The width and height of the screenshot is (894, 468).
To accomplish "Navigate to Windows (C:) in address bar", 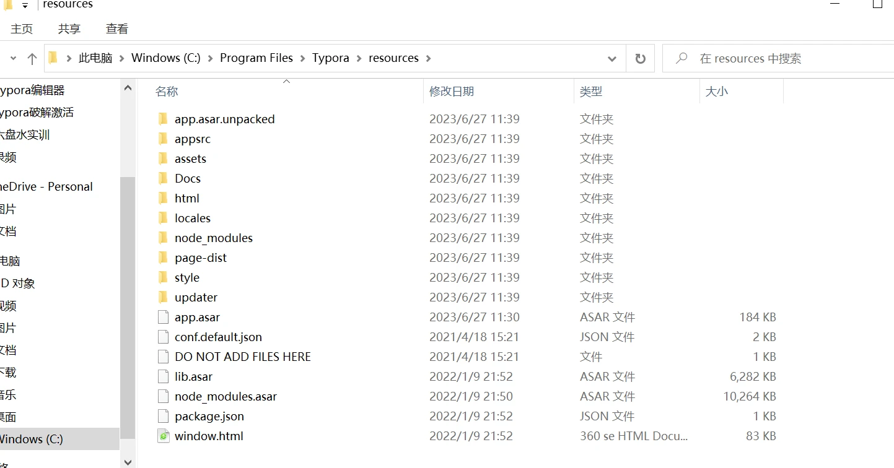I will point(166,58).
